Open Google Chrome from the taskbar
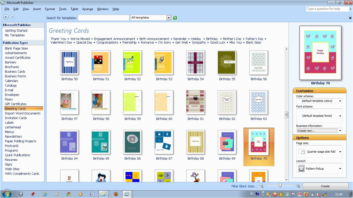The width and height of the screenshot is (353, 198). (x=68, y=194)
